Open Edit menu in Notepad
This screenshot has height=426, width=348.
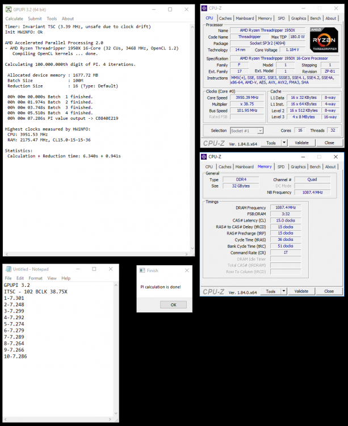click(x=20, y=278)
